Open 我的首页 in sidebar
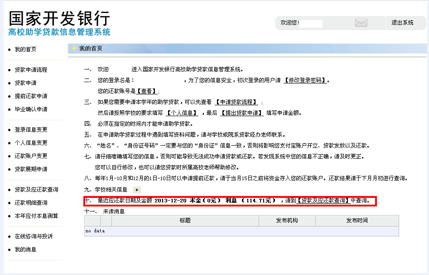 25,49
